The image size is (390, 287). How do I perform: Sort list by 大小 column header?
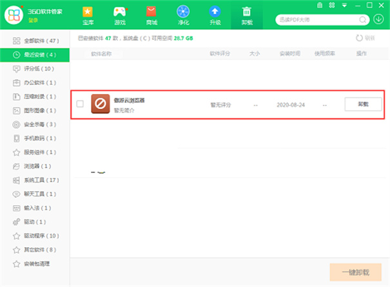click(255, 54)
